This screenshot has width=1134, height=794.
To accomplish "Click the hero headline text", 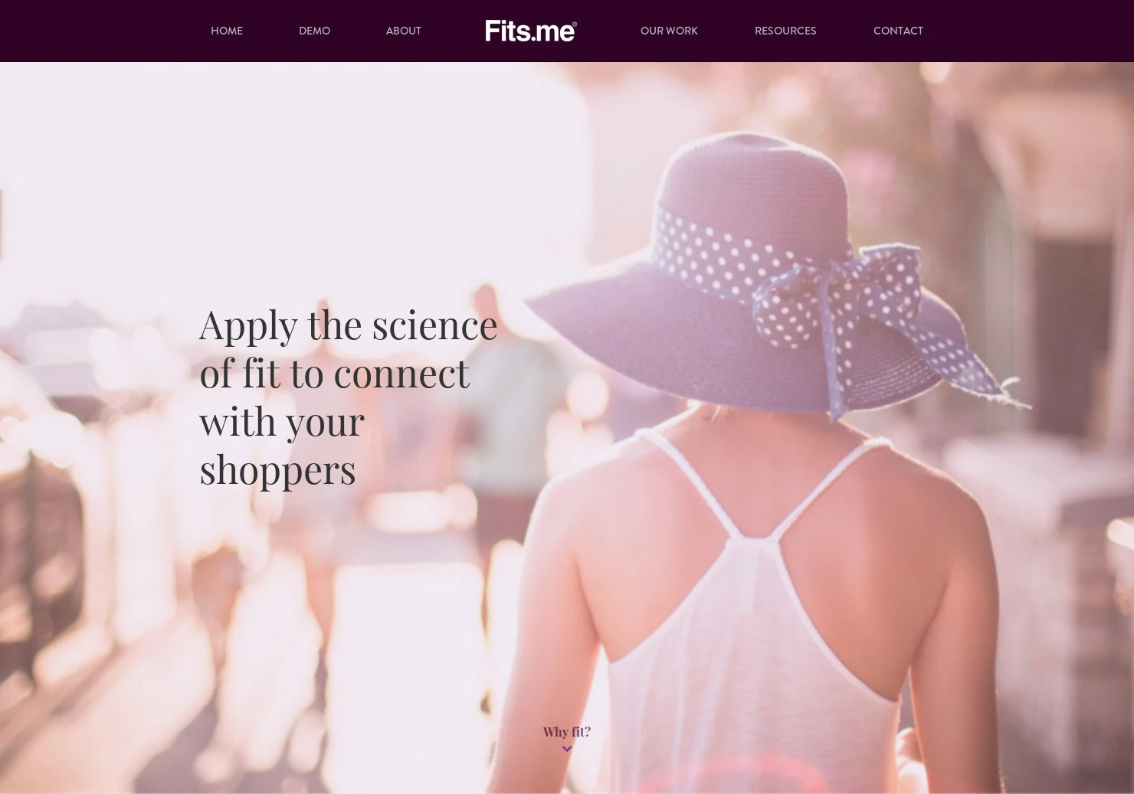I will tap(349, 397).
